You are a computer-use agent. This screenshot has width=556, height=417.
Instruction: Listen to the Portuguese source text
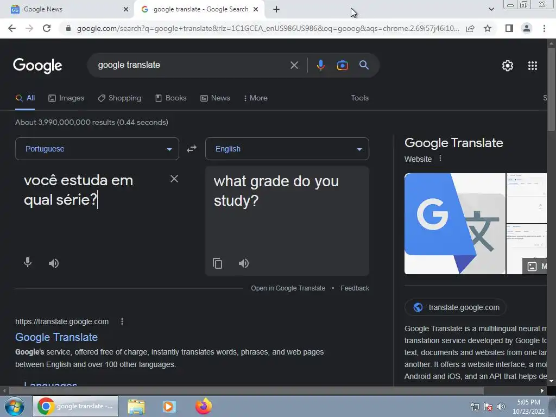click(54, 263)
